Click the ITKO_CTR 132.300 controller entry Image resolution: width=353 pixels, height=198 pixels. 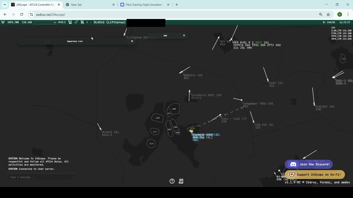point(341,34)
